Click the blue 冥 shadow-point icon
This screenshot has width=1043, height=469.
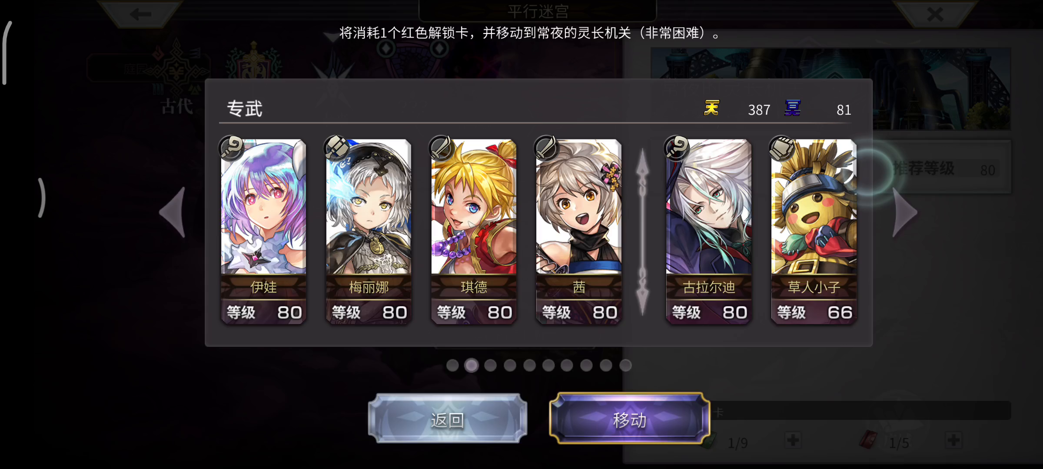tap(792, 108)
